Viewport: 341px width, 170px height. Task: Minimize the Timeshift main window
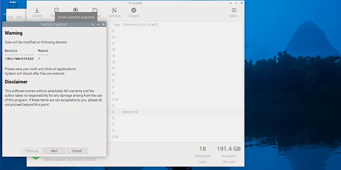[231, 3]
